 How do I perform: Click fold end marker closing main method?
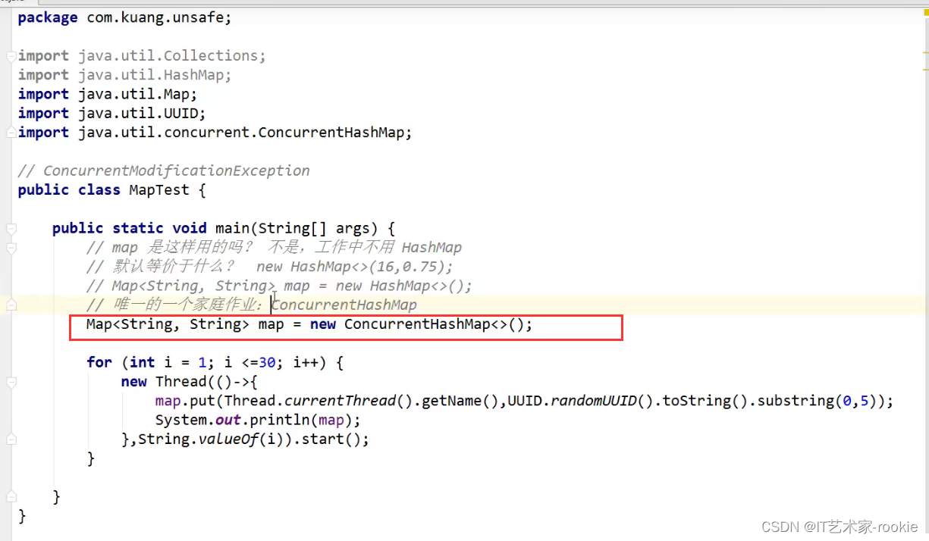point(11,496)
